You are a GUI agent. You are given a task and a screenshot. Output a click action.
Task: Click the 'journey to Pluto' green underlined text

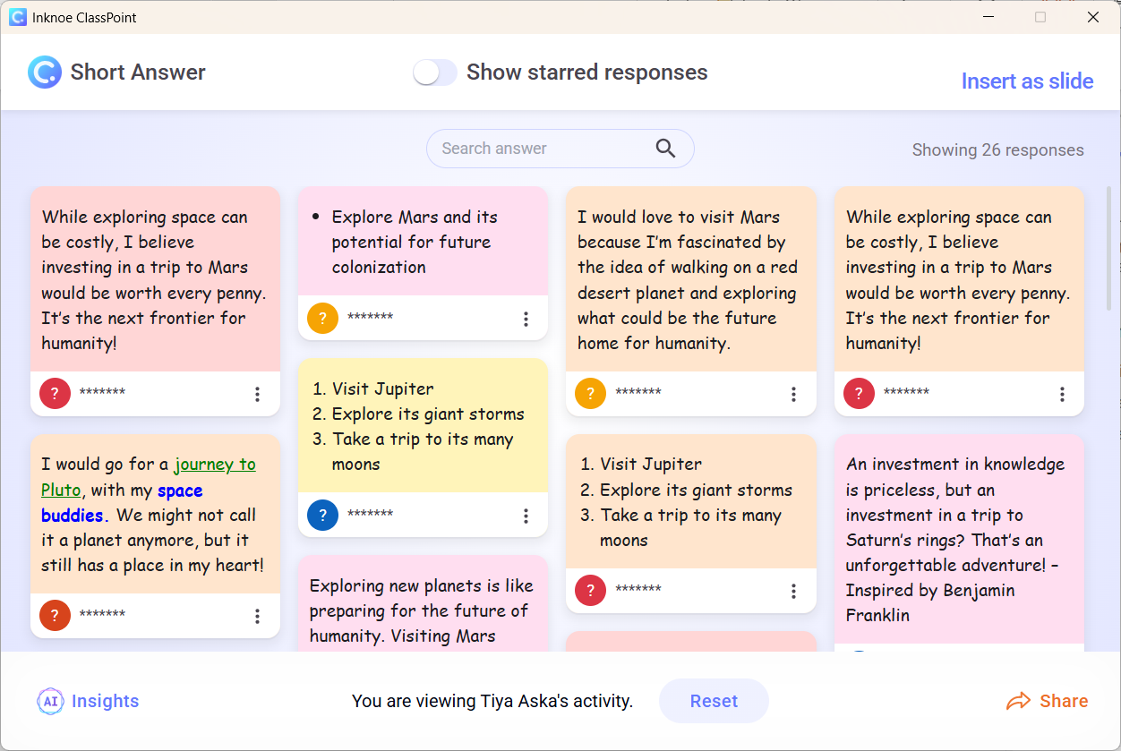coord(215,465)
